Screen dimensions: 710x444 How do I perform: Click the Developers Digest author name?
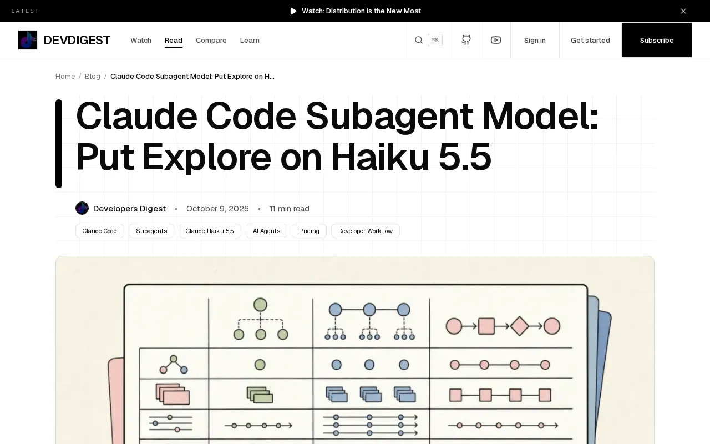tap(129, 209)
